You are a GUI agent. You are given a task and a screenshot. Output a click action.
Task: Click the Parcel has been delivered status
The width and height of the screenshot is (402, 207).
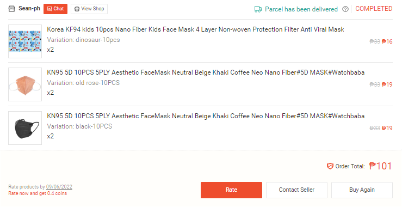[x=301, y=9]
